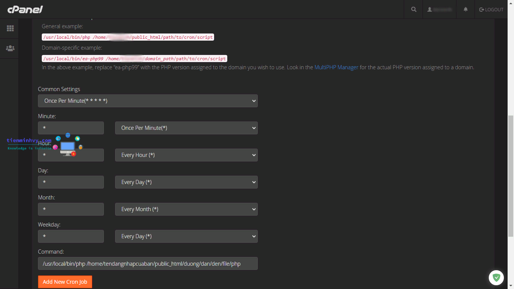This screenshot has height=289, width=514.
Task: Click the cPanel logo
Action: click(x=25, y=9)
